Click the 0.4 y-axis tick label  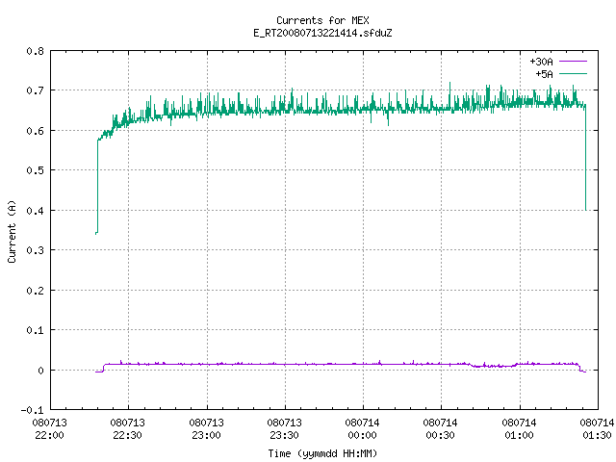click(x=35, y=211)
